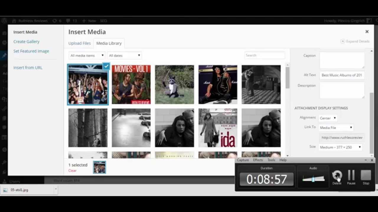
Task: Deselect the crowd photo using its checkmark
Action: coord(106,66)
